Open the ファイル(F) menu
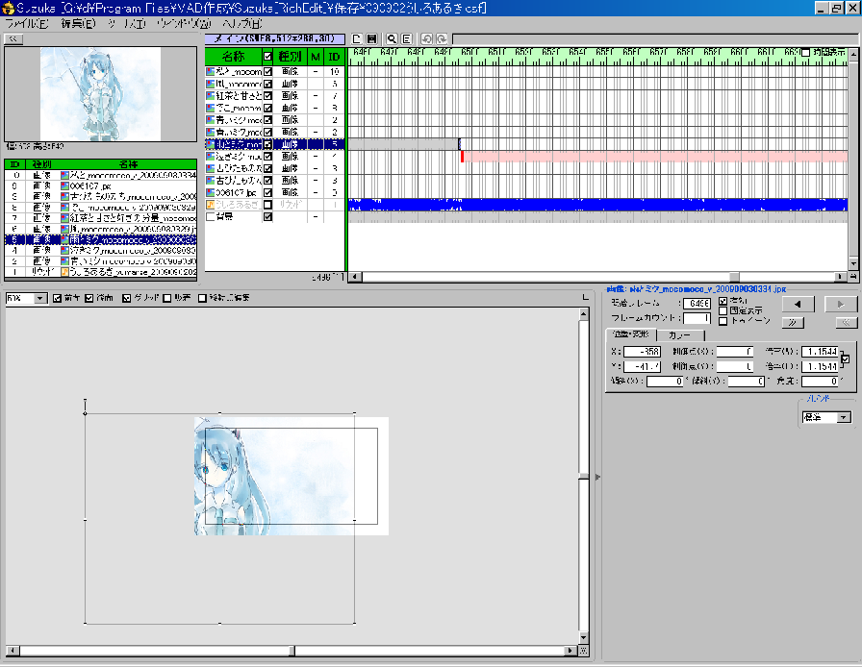Screen dimensions: 862x667 coord(26,24)
